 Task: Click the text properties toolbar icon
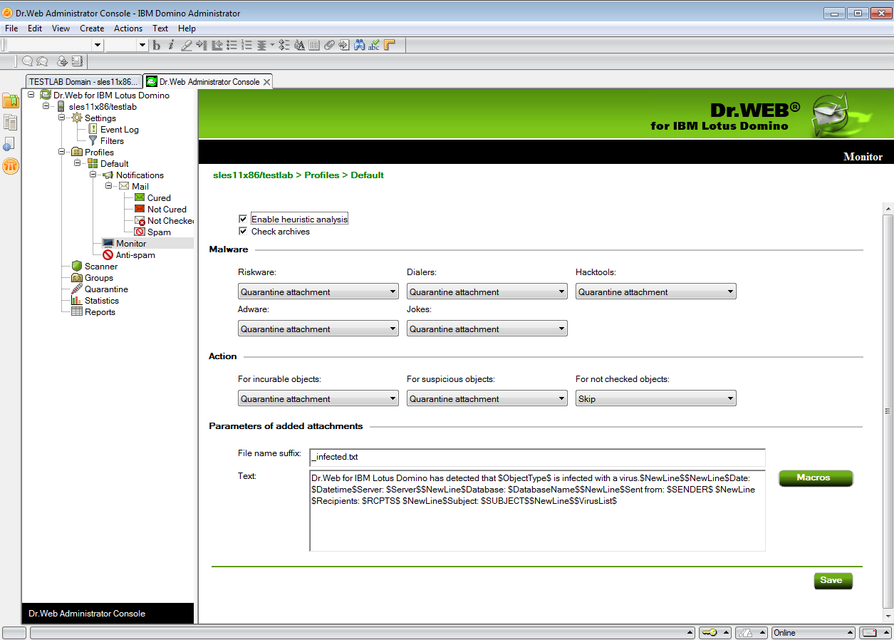coord(299,45)
